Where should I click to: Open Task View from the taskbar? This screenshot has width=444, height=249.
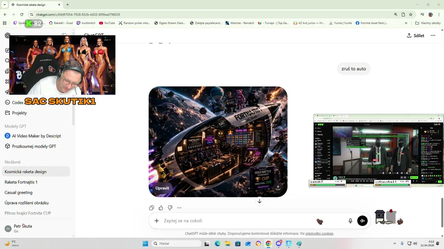(x=207, y=243)
